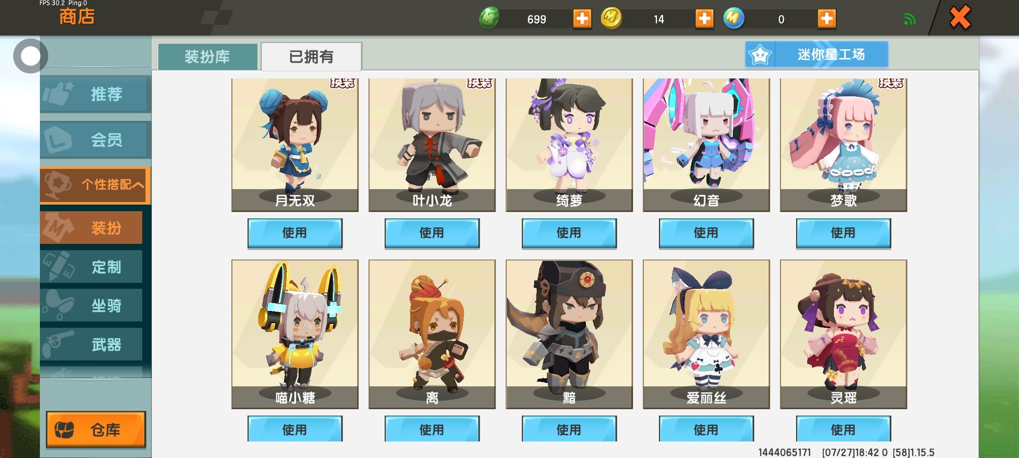Image resolution: width=1019 pixels, height=458 pixels.
Task: Switch to the 已拥有 tab
Action: [311, 56]
